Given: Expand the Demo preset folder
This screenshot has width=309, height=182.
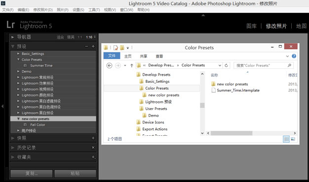Looking at the screenshot, I should click(18, 71).
